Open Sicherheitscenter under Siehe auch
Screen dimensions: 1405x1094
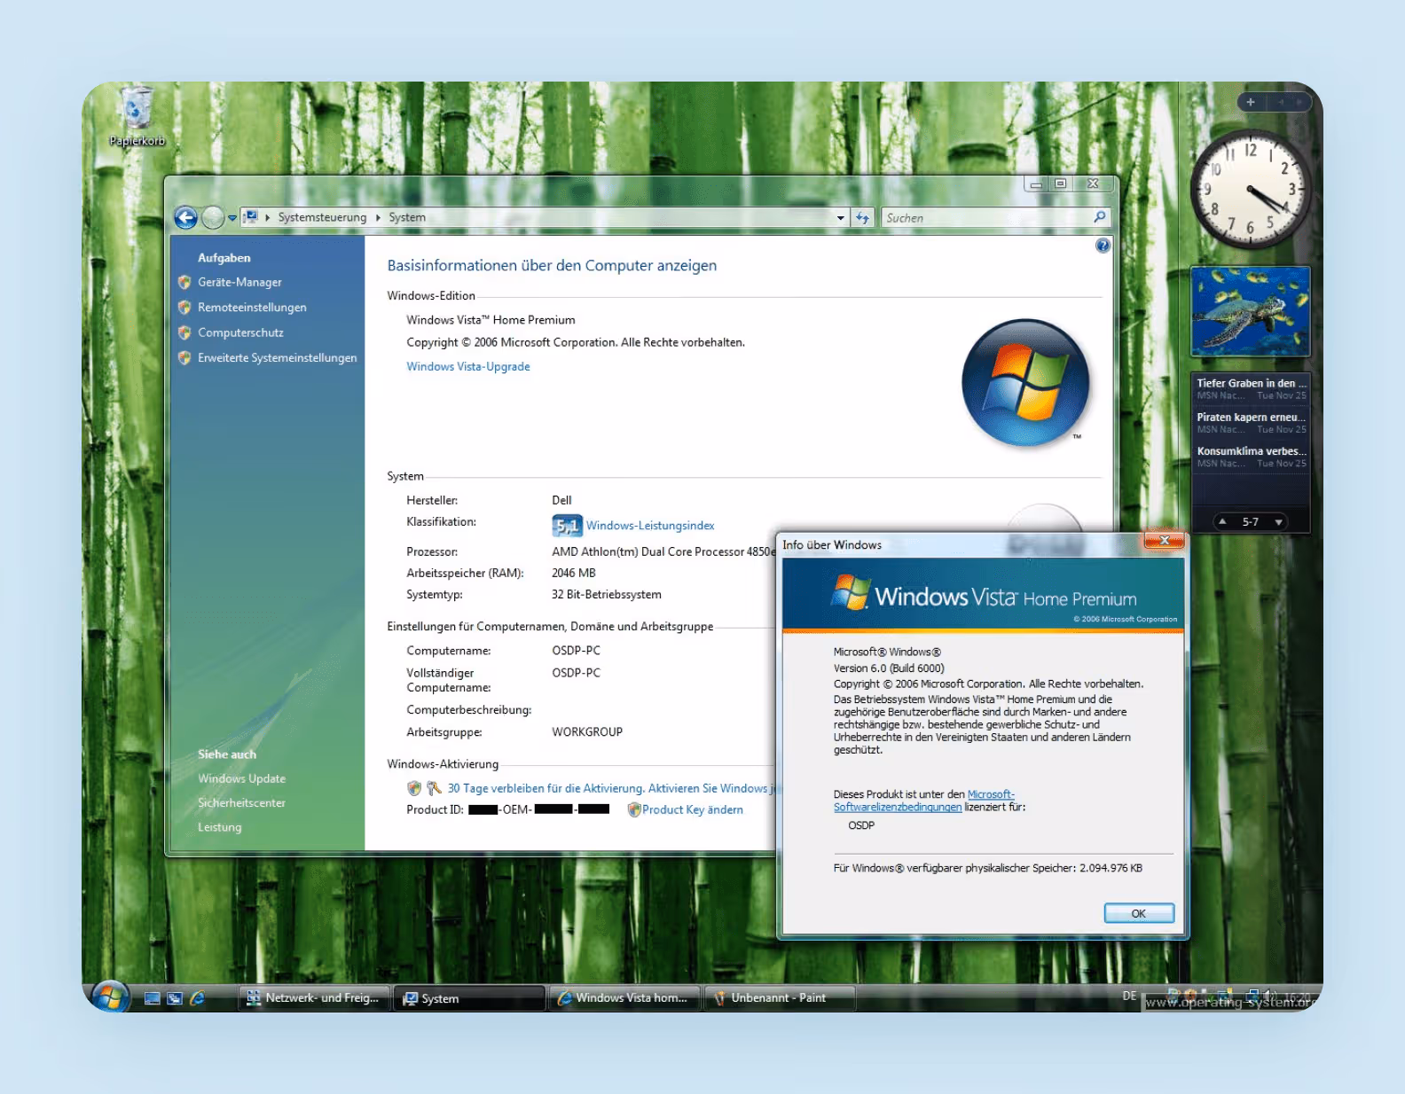241,802
